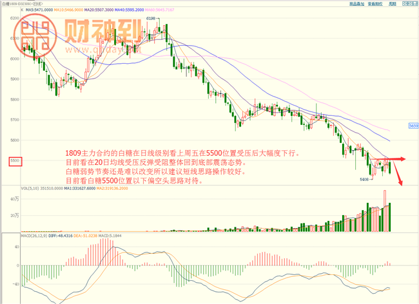Click the rightmost chart layout icon at top right
Screen dimensions: 419x304
coord(414,3)
